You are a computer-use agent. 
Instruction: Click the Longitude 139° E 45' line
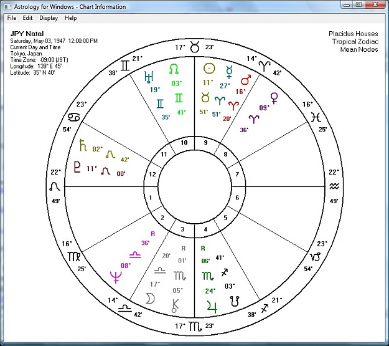click(x=35, y=66)
